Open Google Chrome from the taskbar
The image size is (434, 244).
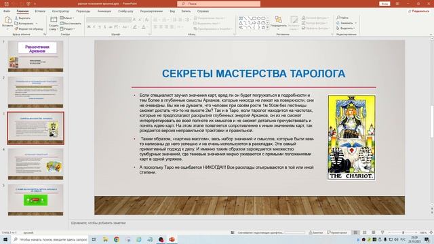click(x=117, y=239)
